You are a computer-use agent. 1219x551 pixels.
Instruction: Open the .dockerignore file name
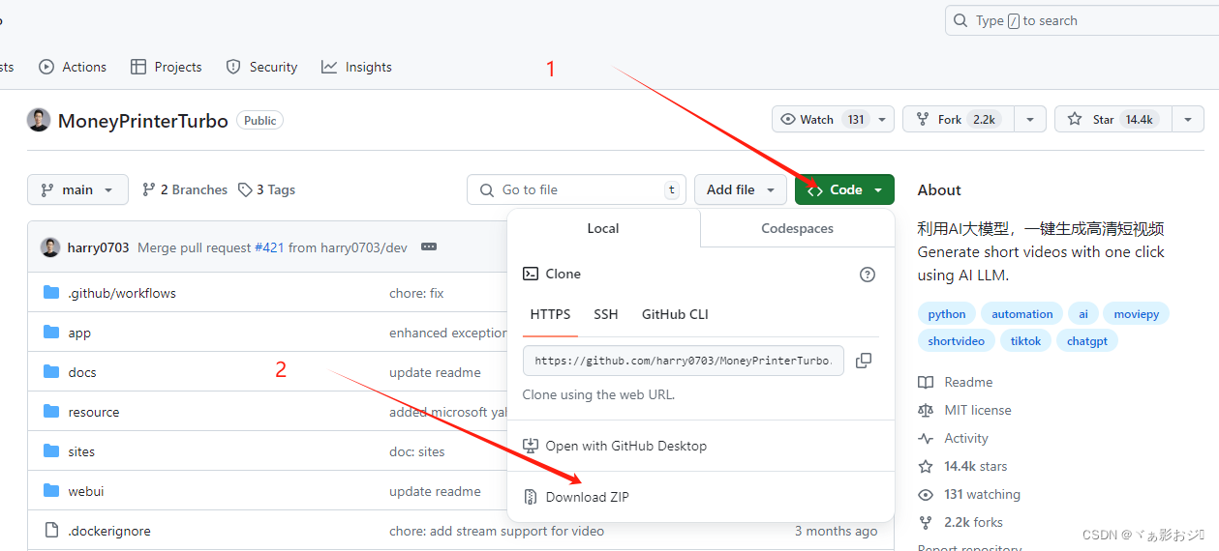click(109, 531)
